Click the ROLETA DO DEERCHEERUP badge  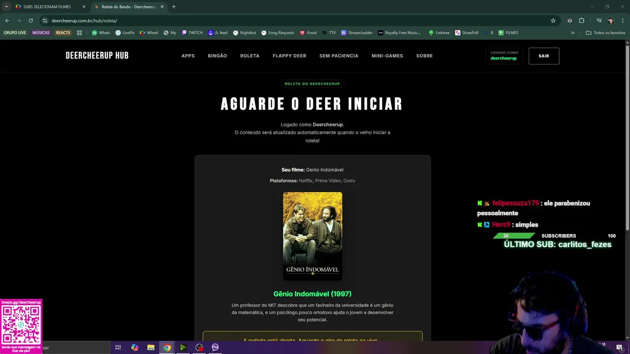coord(312,84)
